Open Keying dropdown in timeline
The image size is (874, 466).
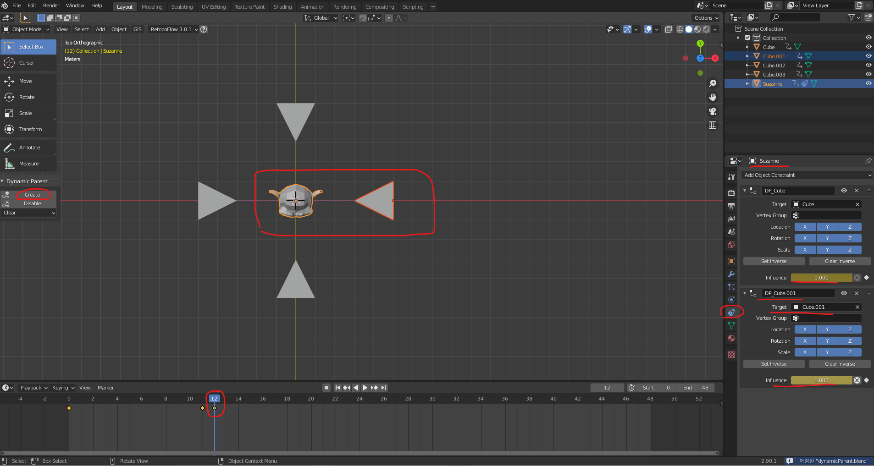coord(63,388)
